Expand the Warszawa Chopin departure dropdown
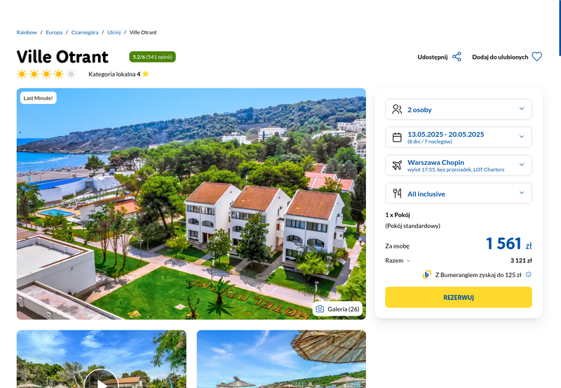The width and height of the screenshot is (561, 388). (x=459, y=165)
